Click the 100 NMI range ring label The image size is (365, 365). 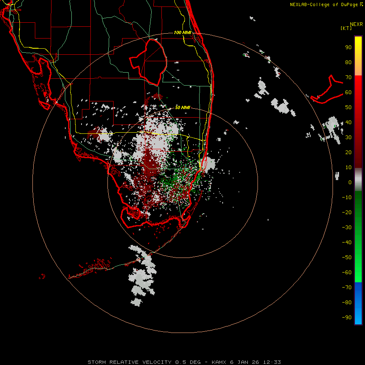pos(182,32)
